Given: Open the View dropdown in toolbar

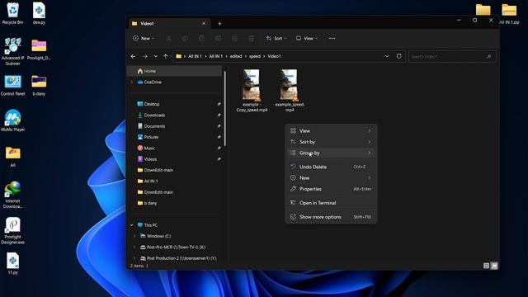Looking at the screenshot, I should point(306,39).
